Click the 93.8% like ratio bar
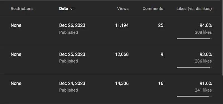The image size is (223, 104). (194, 67)
